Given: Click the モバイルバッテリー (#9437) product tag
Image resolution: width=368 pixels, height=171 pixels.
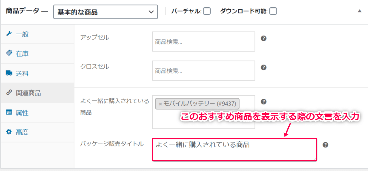Looking at the screenshot, I should point(197,104).
